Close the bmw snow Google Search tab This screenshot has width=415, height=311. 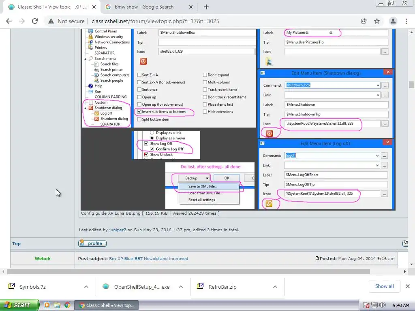pos(191,7)
